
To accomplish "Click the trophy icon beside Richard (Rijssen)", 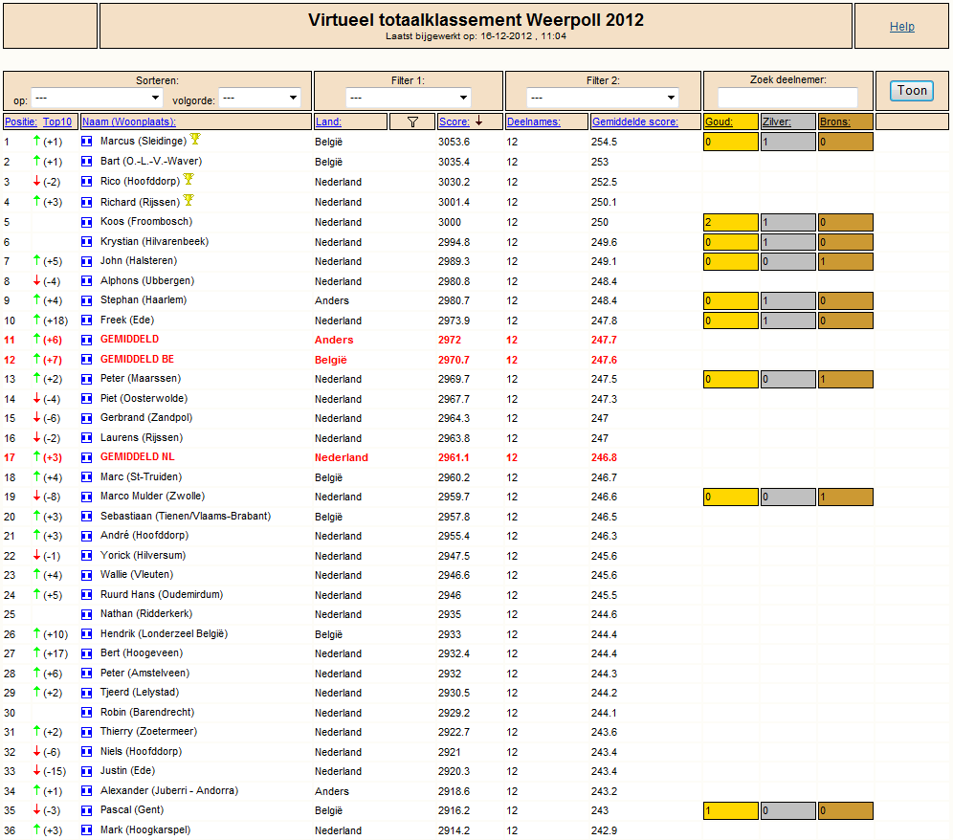I will [x=188, y=200].
